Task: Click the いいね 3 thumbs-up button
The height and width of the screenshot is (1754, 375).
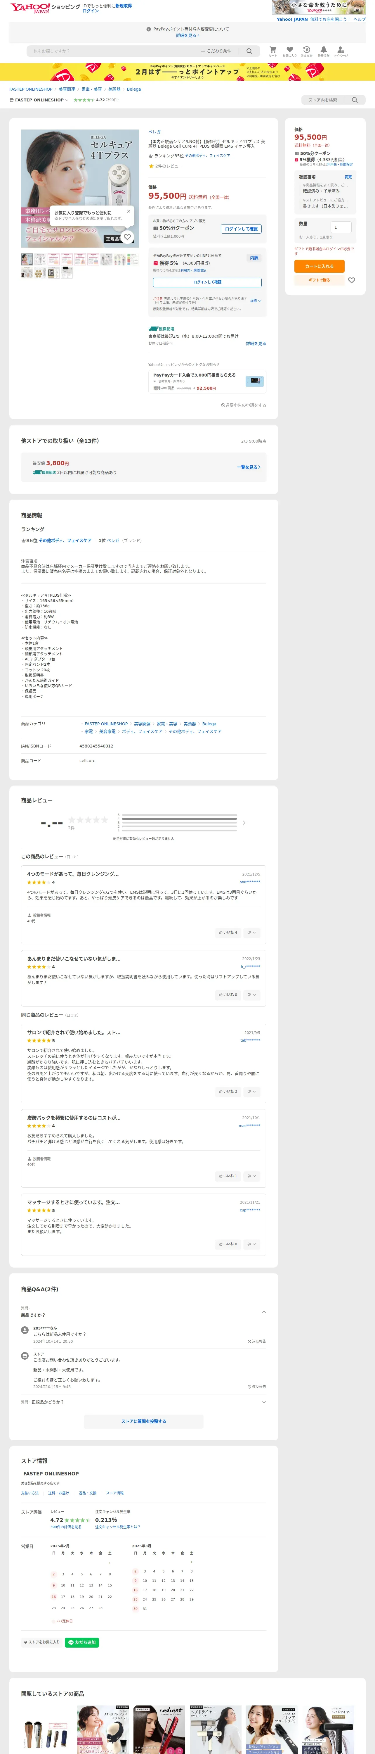Action: [x=228, y=1092]
